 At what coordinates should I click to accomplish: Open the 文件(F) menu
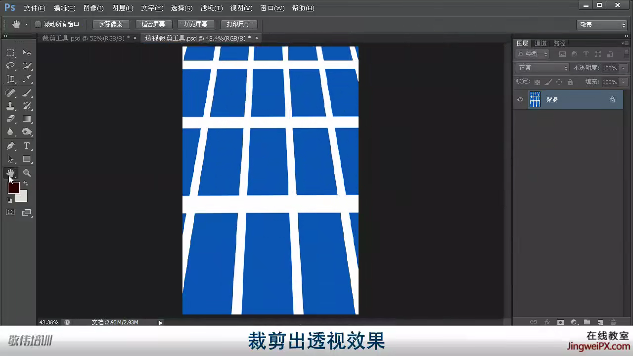(x=35, y=8)
